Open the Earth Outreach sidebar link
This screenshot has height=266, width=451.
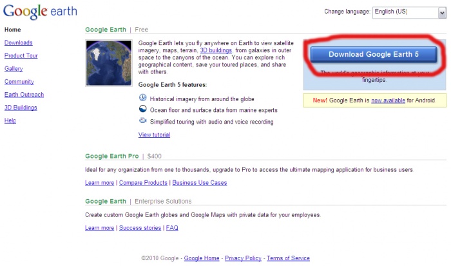point(24,94)
